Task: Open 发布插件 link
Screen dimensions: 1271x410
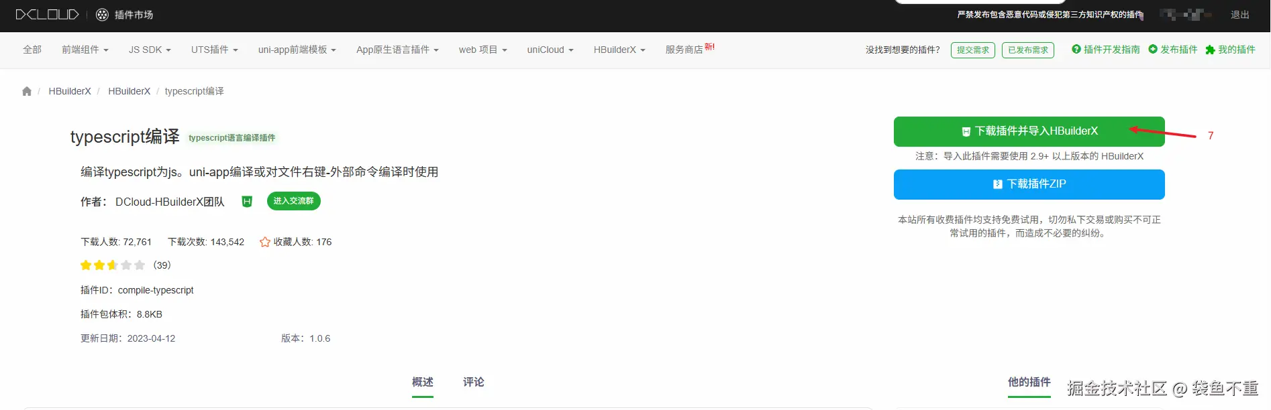Action: coord(1173,50)
